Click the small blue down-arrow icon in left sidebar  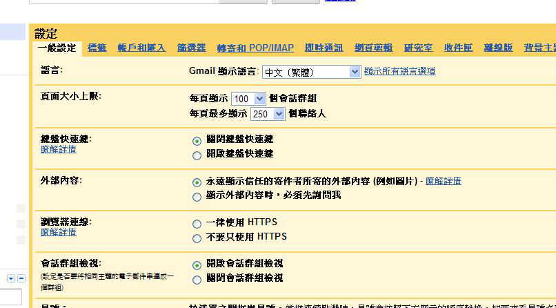click(x=12, y=278)
